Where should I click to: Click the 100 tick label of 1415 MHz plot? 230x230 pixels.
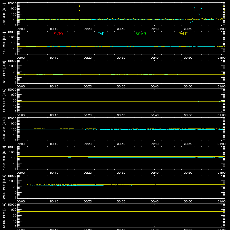click(14, 101)
